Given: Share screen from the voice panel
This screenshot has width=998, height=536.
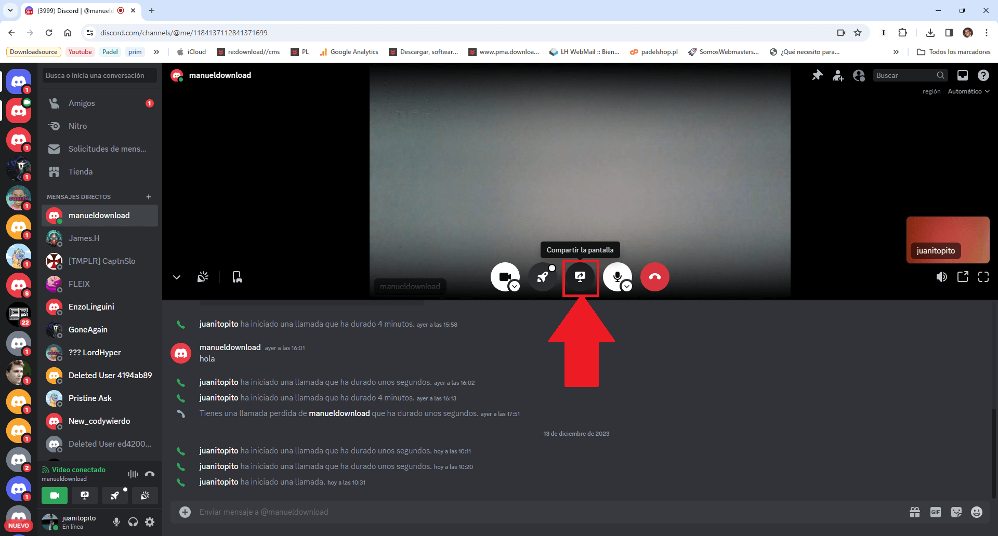Looking at the screenshot, I should [x=85, y=495].
